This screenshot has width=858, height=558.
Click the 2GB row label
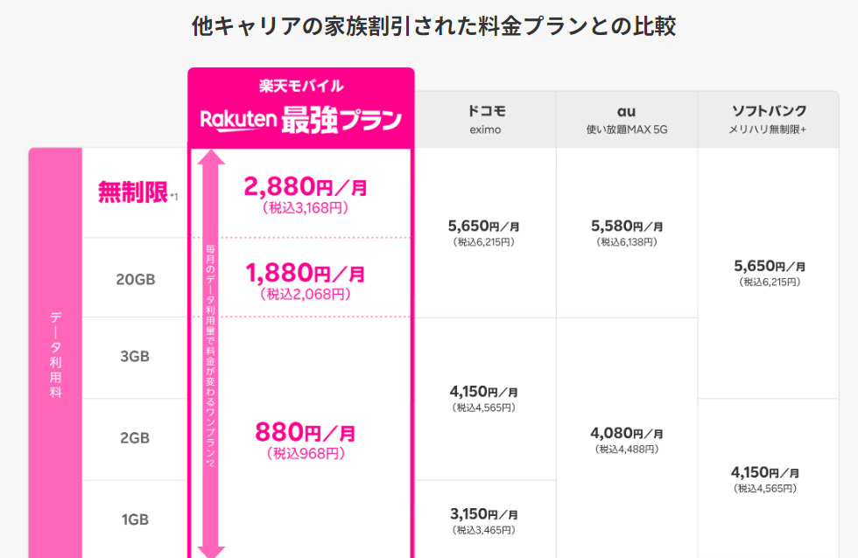135,438
